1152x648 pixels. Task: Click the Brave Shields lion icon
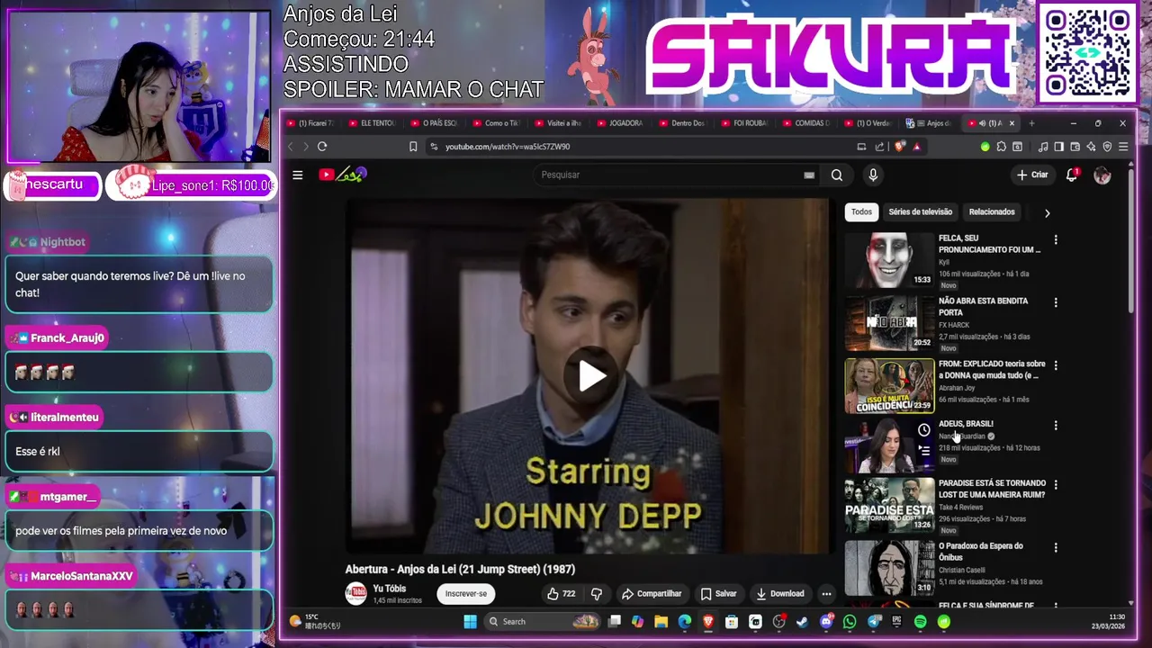[899, 147]
